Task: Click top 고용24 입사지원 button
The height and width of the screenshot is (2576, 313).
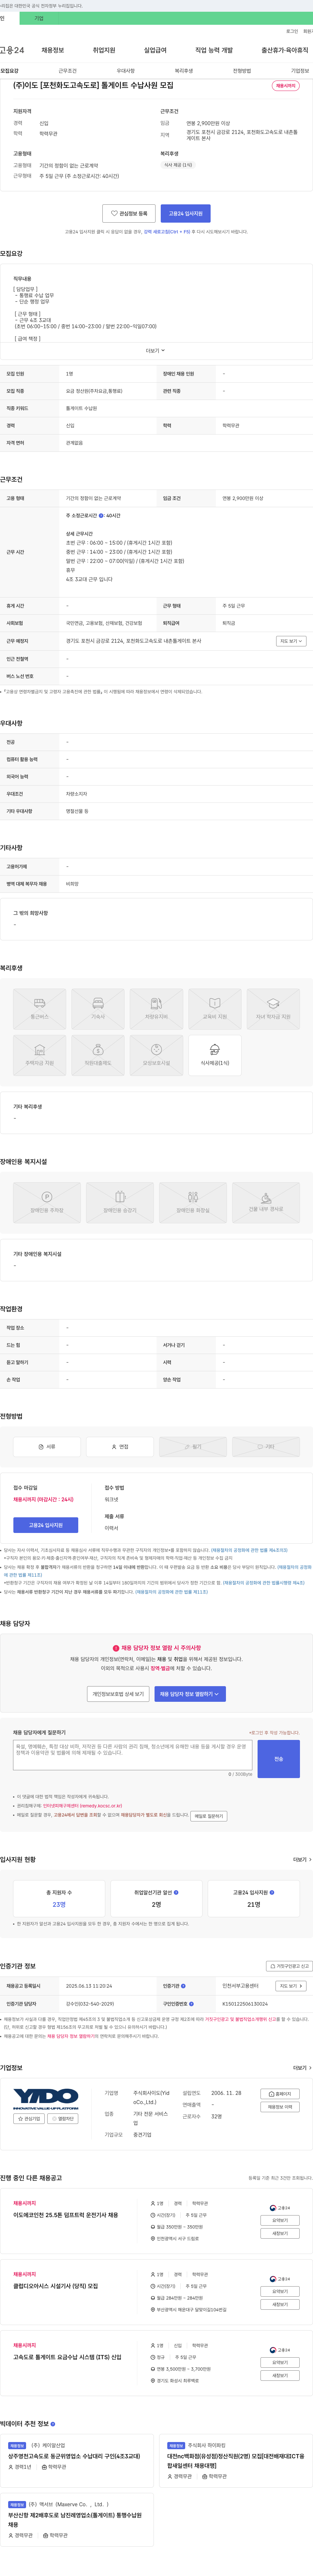Action: click(x=186, y=213)
